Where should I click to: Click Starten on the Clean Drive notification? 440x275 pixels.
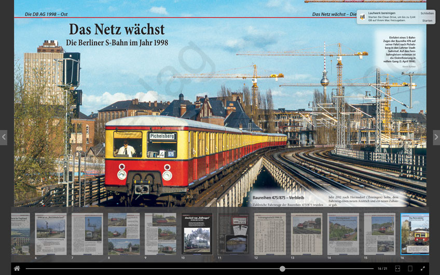click(x=427, y=20)
